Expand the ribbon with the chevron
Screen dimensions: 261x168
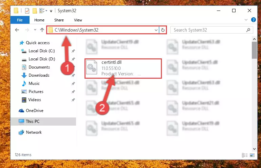(x=246, y=20)
